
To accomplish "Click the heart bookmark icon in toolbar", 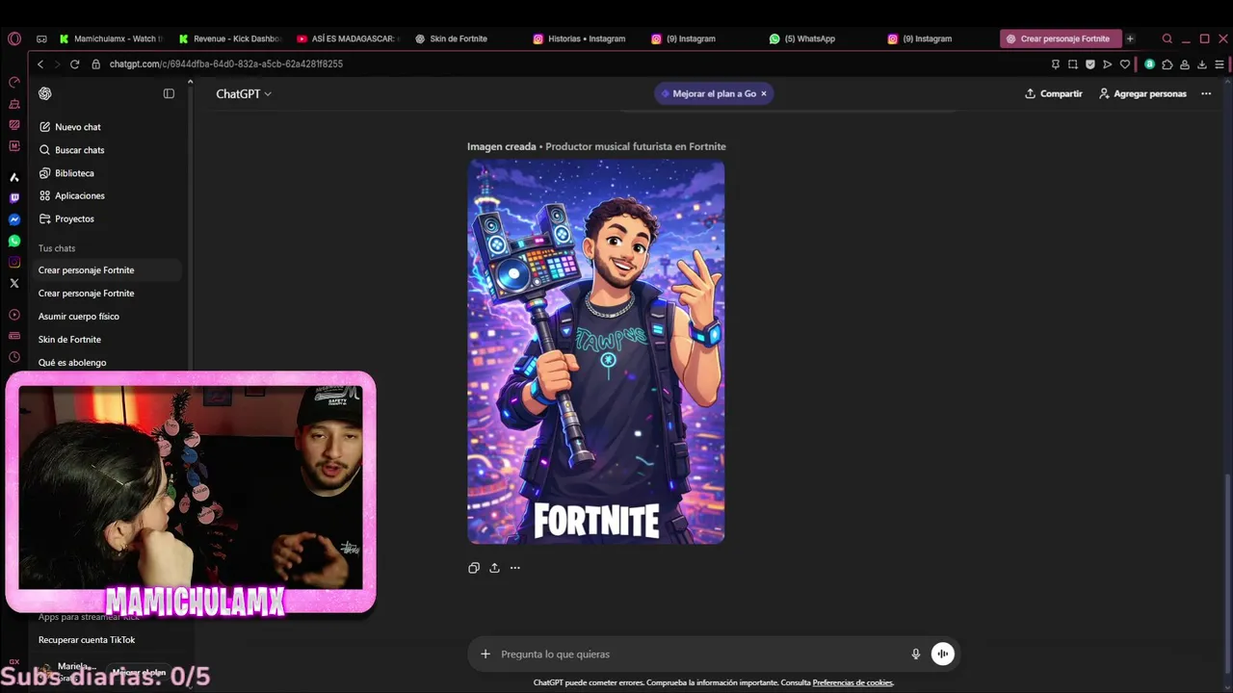I will tap(1124, 64).
